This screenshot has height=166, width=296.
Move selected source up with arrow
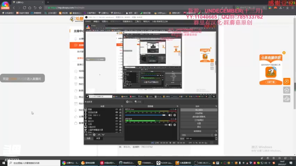point(99,135)
